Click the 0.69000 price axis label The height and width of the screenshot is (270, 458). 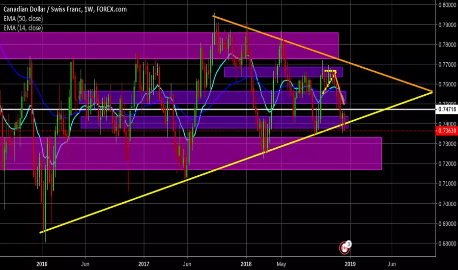click(x=447, y=223)
